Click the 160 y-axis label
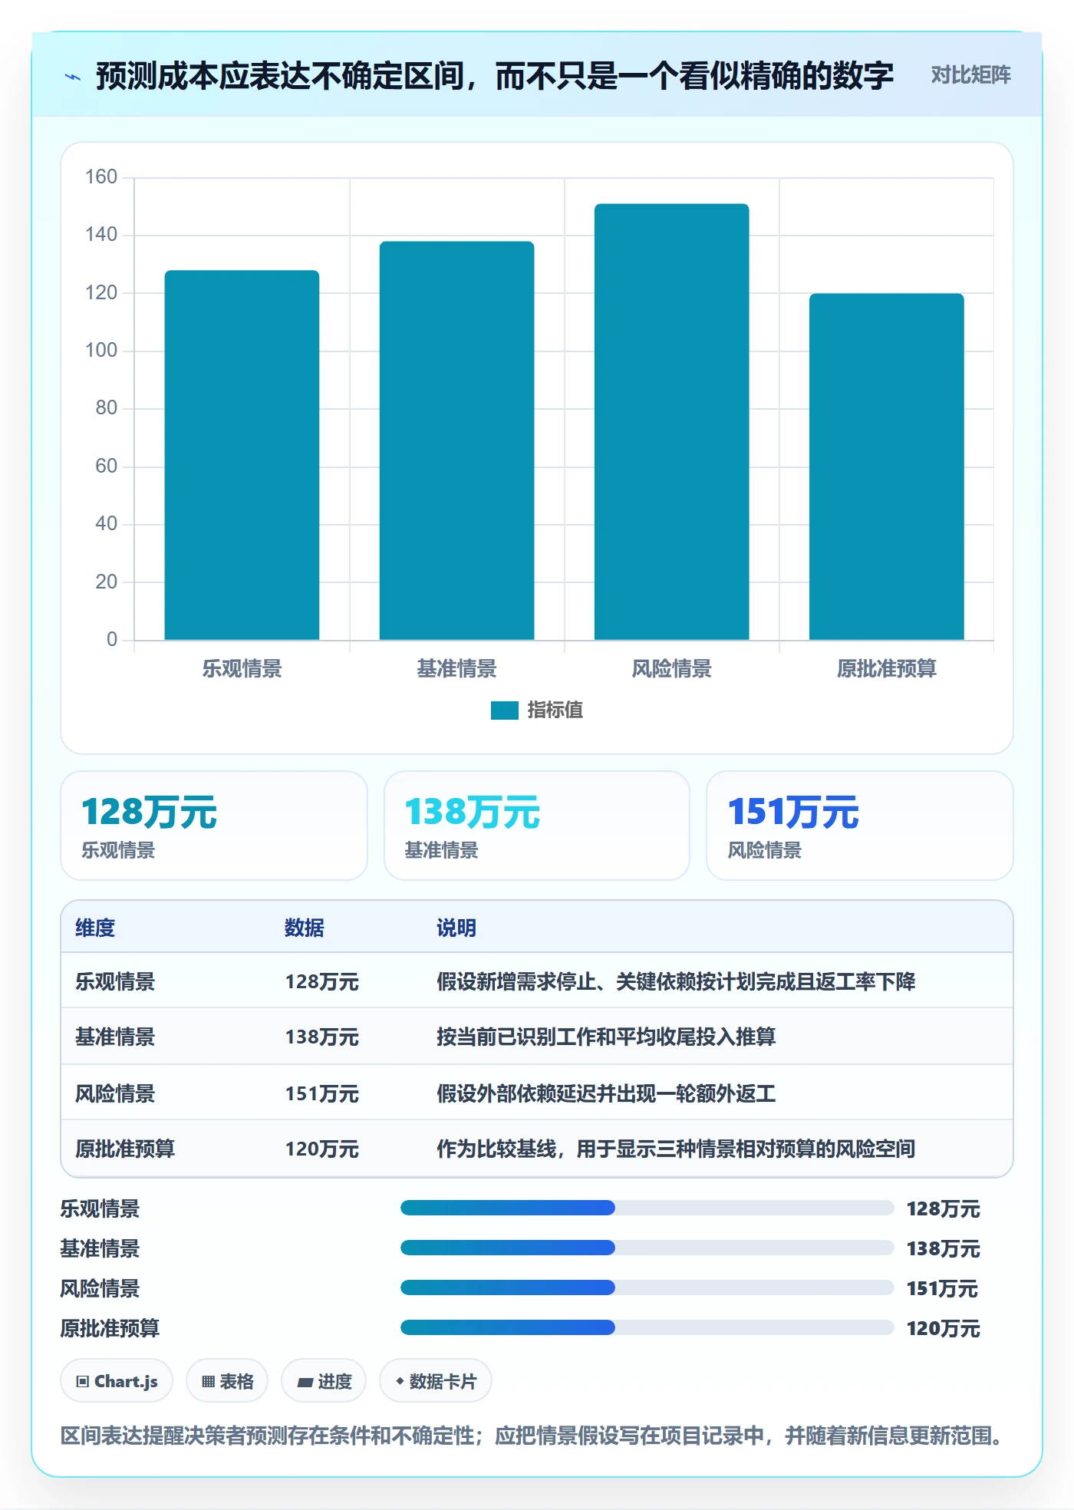This screenshot has height=1510, width=1074. [101, 177]
